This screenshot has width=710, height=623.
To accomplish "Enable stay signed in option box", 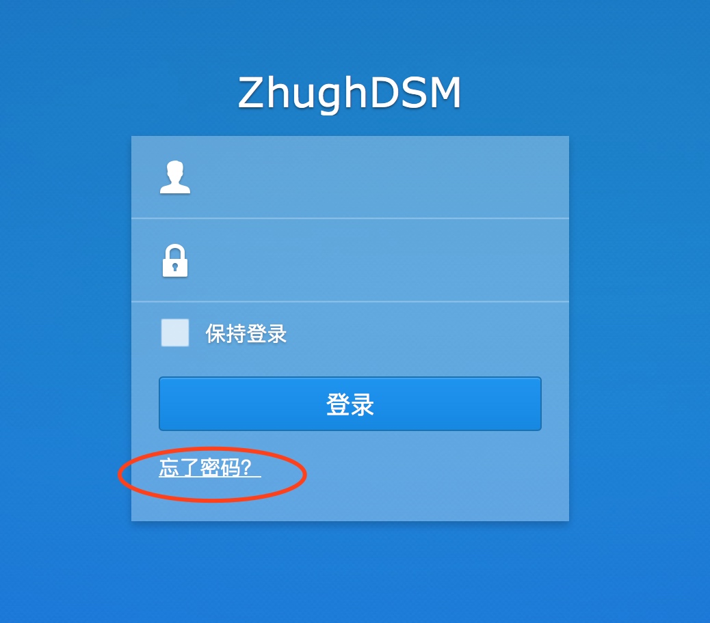I will tap(175, 333).
